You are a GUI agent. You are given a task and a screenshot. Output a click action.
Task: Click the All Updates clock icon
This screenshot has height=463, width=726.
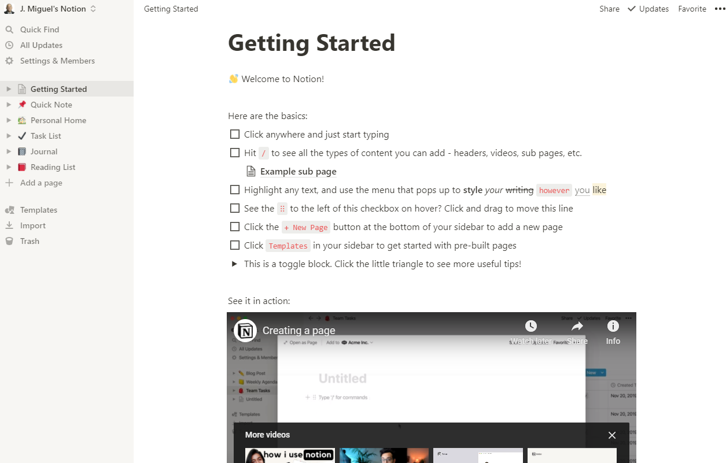coord(9,45)
